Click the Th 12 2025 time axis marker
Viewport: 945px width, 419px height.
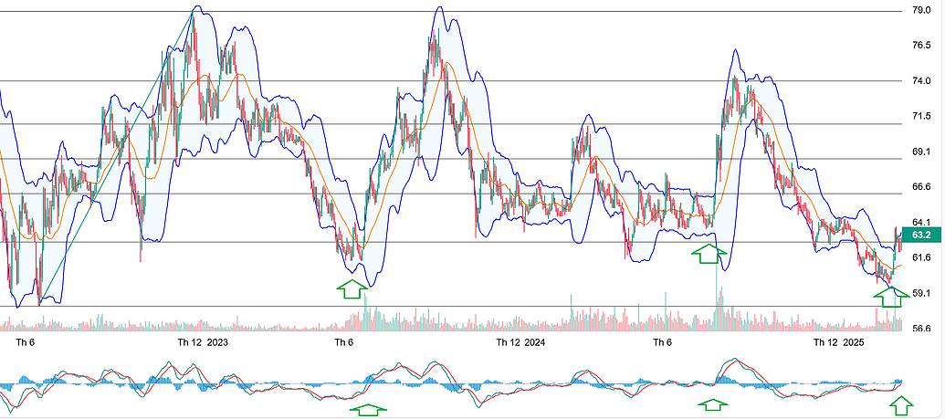[x=839, y=343]
